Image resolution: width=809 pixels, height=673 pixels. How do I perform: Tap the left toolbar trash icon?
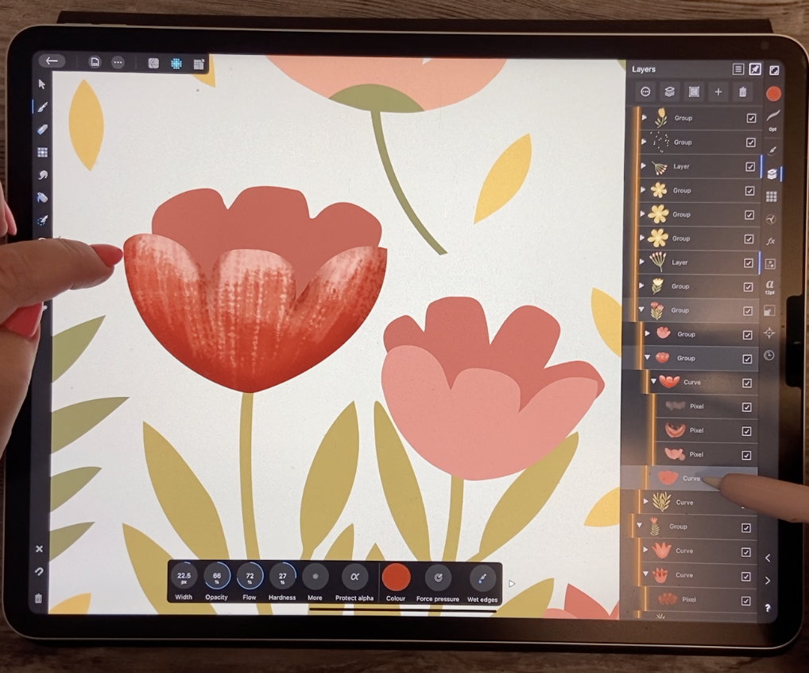click(38, 599)
